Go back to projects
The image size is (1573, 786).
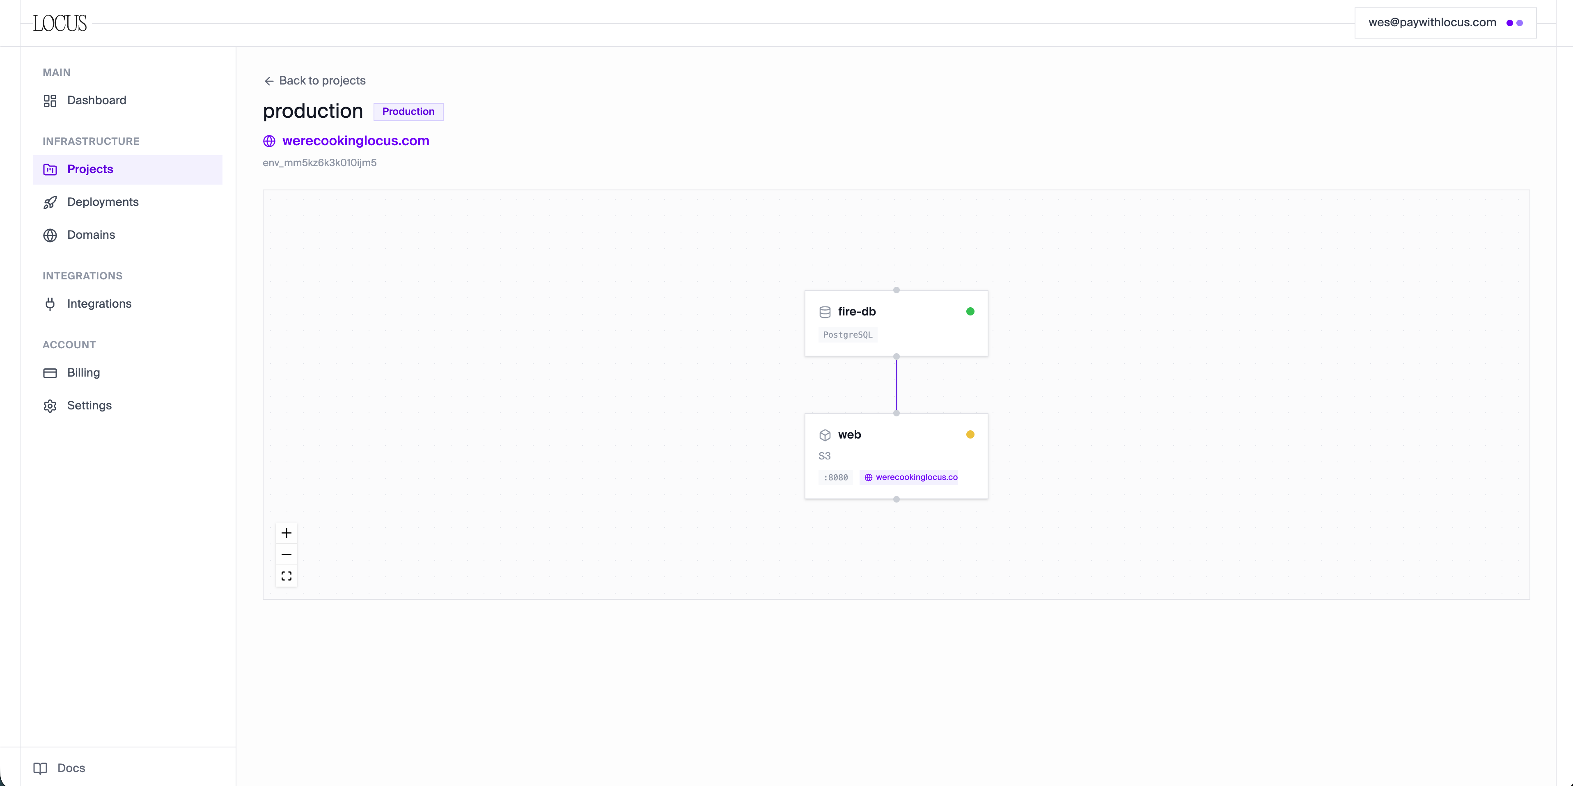314,80
